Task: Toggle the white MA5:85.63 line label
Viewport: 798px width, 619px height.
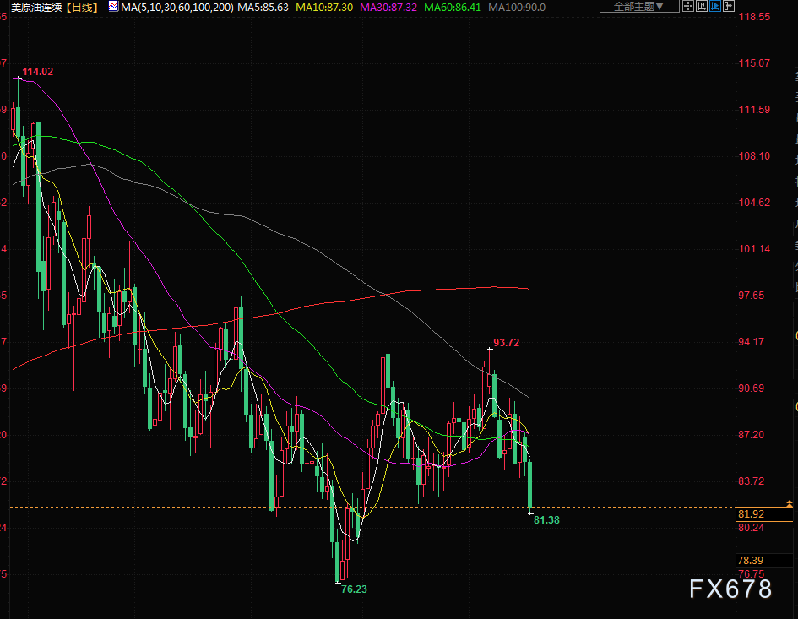Action: [263, 8]
